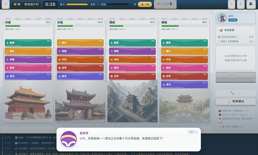Select the 粮草 block in 内城

pyautogui.click(x=28, y=43)
